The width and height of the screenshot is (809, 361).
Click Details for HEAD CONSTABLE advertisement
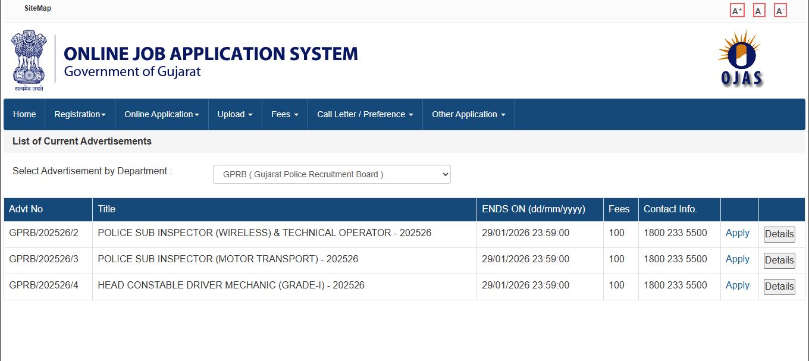tap(779, 286)
